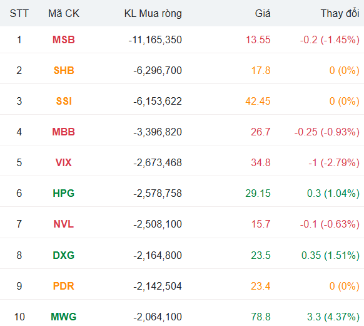Click SHB row change 0 (0%)

[x=345, y=70]
